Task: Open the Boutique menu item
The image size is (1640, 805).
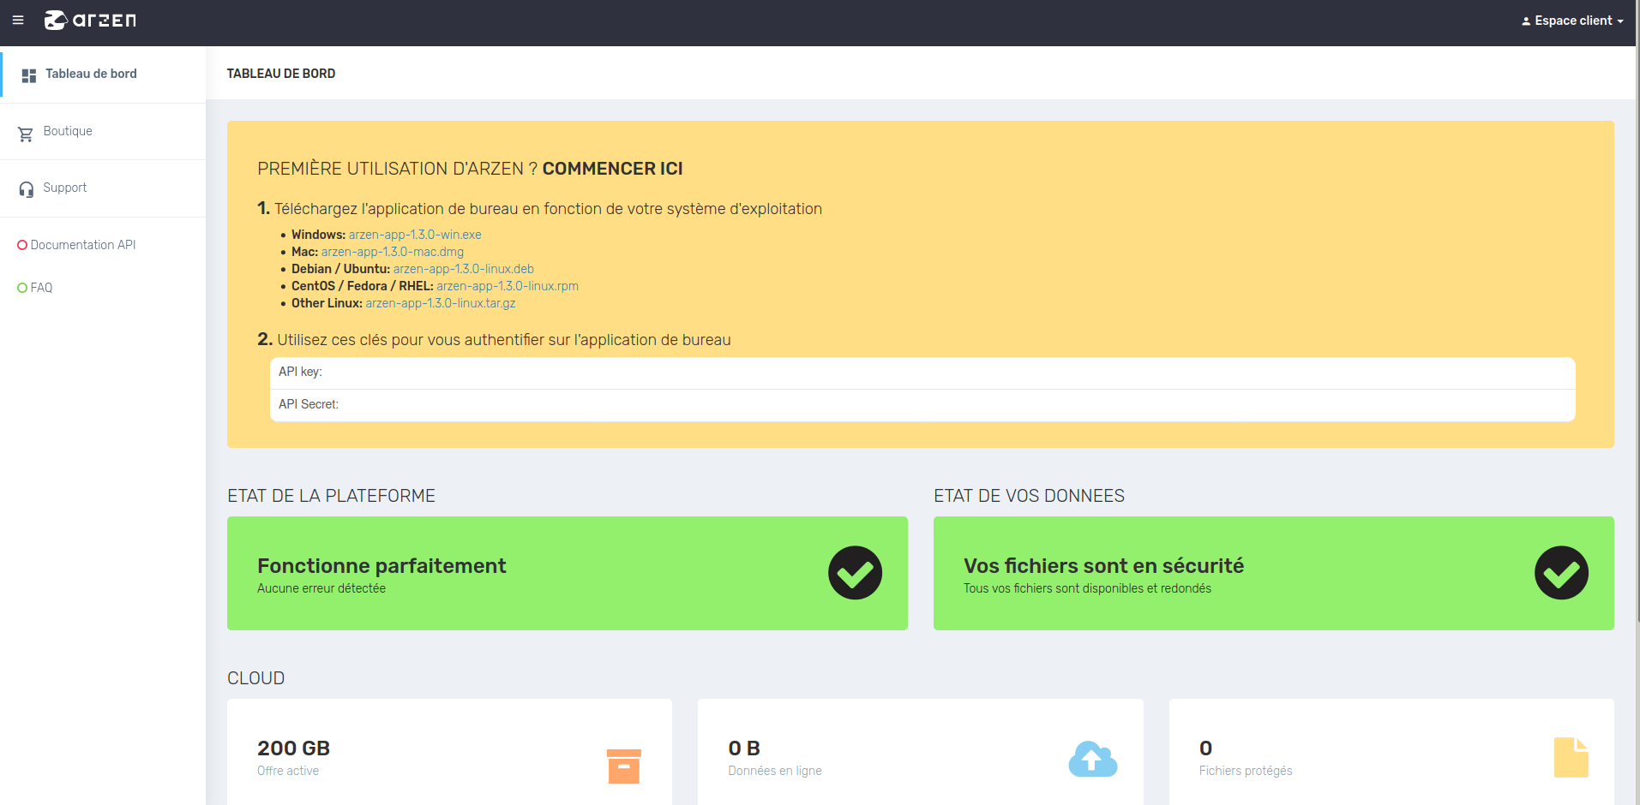Action: (103, 132)
